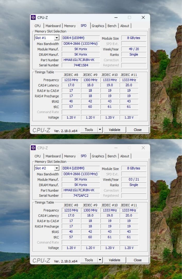Image resolution: width=182 pixels, height=279 pixels.
Task: Click the Ranks value Single in Slot #1 window
Action: point(134,54)
